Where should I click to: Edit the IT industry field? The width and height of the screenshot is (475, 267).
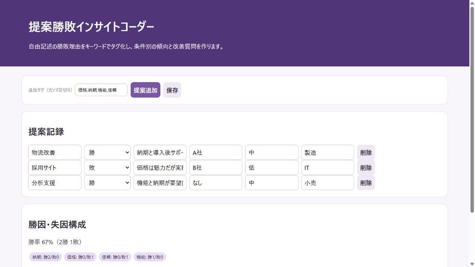coord(327,167)
